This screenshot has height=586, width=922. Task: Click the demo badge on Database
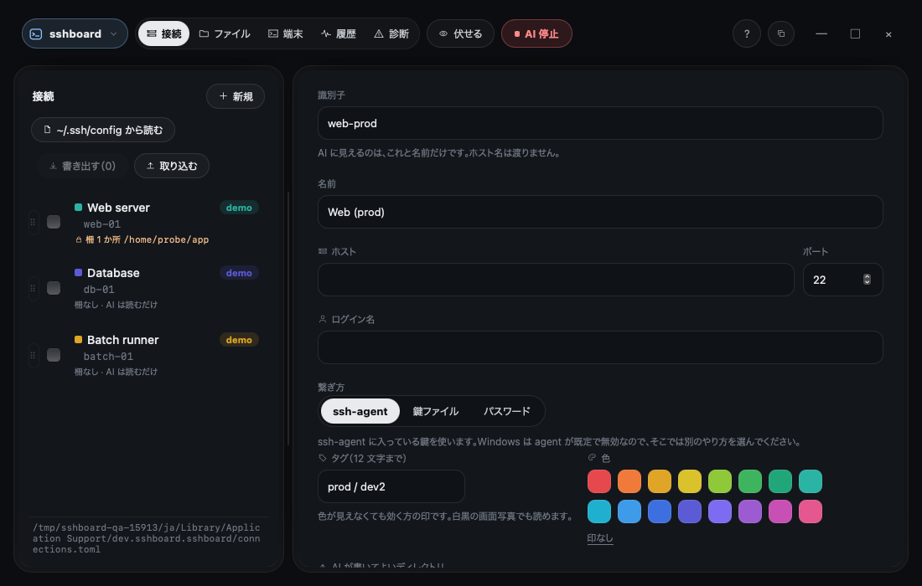click(x=239, y=273)
